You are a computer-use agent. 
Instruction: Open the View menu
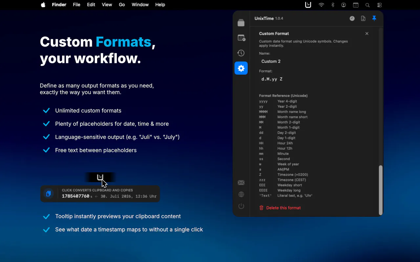(107, 5)
